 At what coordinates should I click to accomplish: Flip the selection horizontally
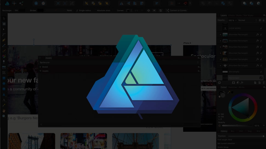pyautogui.click(x=122, y=3)
